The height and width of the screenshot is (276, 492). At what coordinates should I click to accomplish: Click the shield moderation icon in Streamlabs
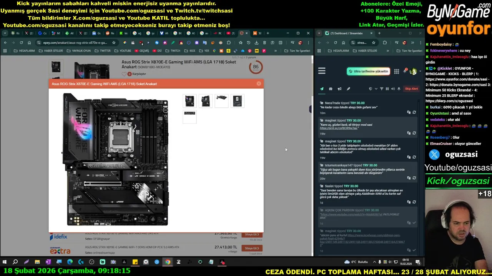coord(371,89)
